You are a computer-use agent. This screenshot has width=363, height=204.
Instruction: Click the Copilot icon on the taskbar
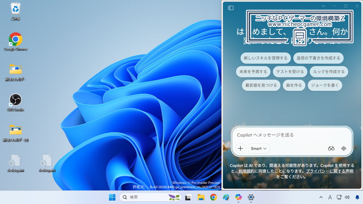238,197
